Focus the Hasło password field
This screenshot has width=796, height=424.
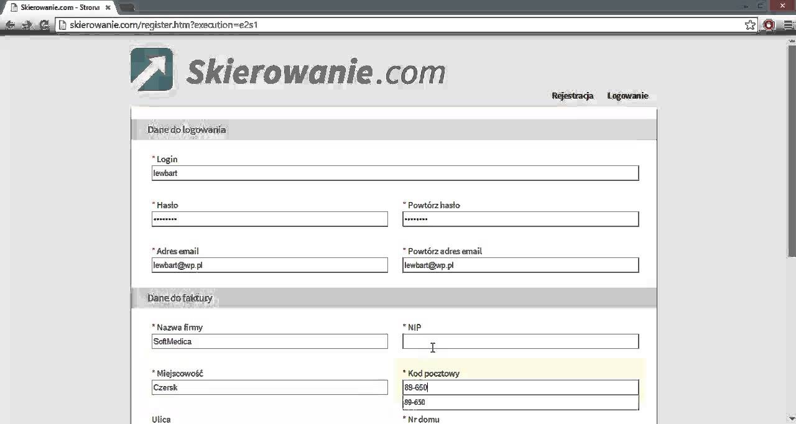[x=269, y=219]
